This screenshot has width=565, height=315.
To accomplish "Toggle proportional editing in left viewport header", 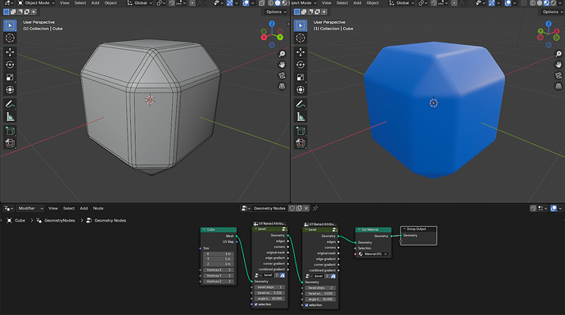I will 192,3.
